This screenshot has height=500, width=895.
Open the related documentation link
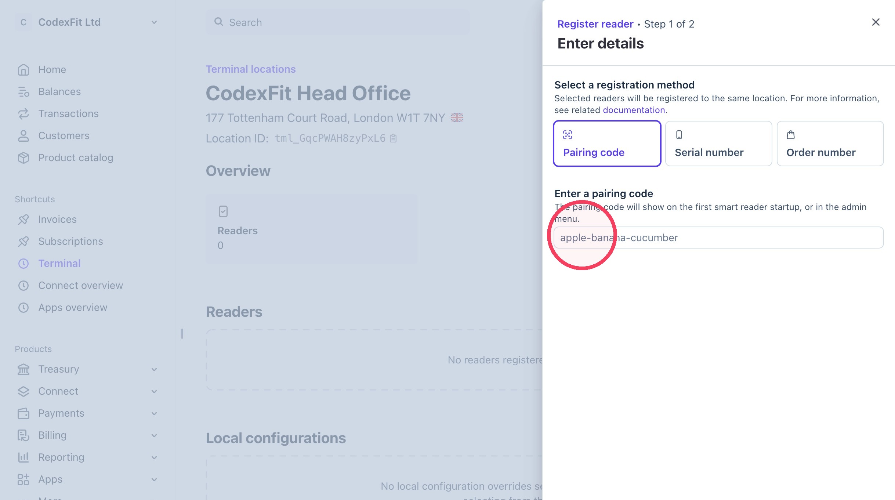[634, 110]
